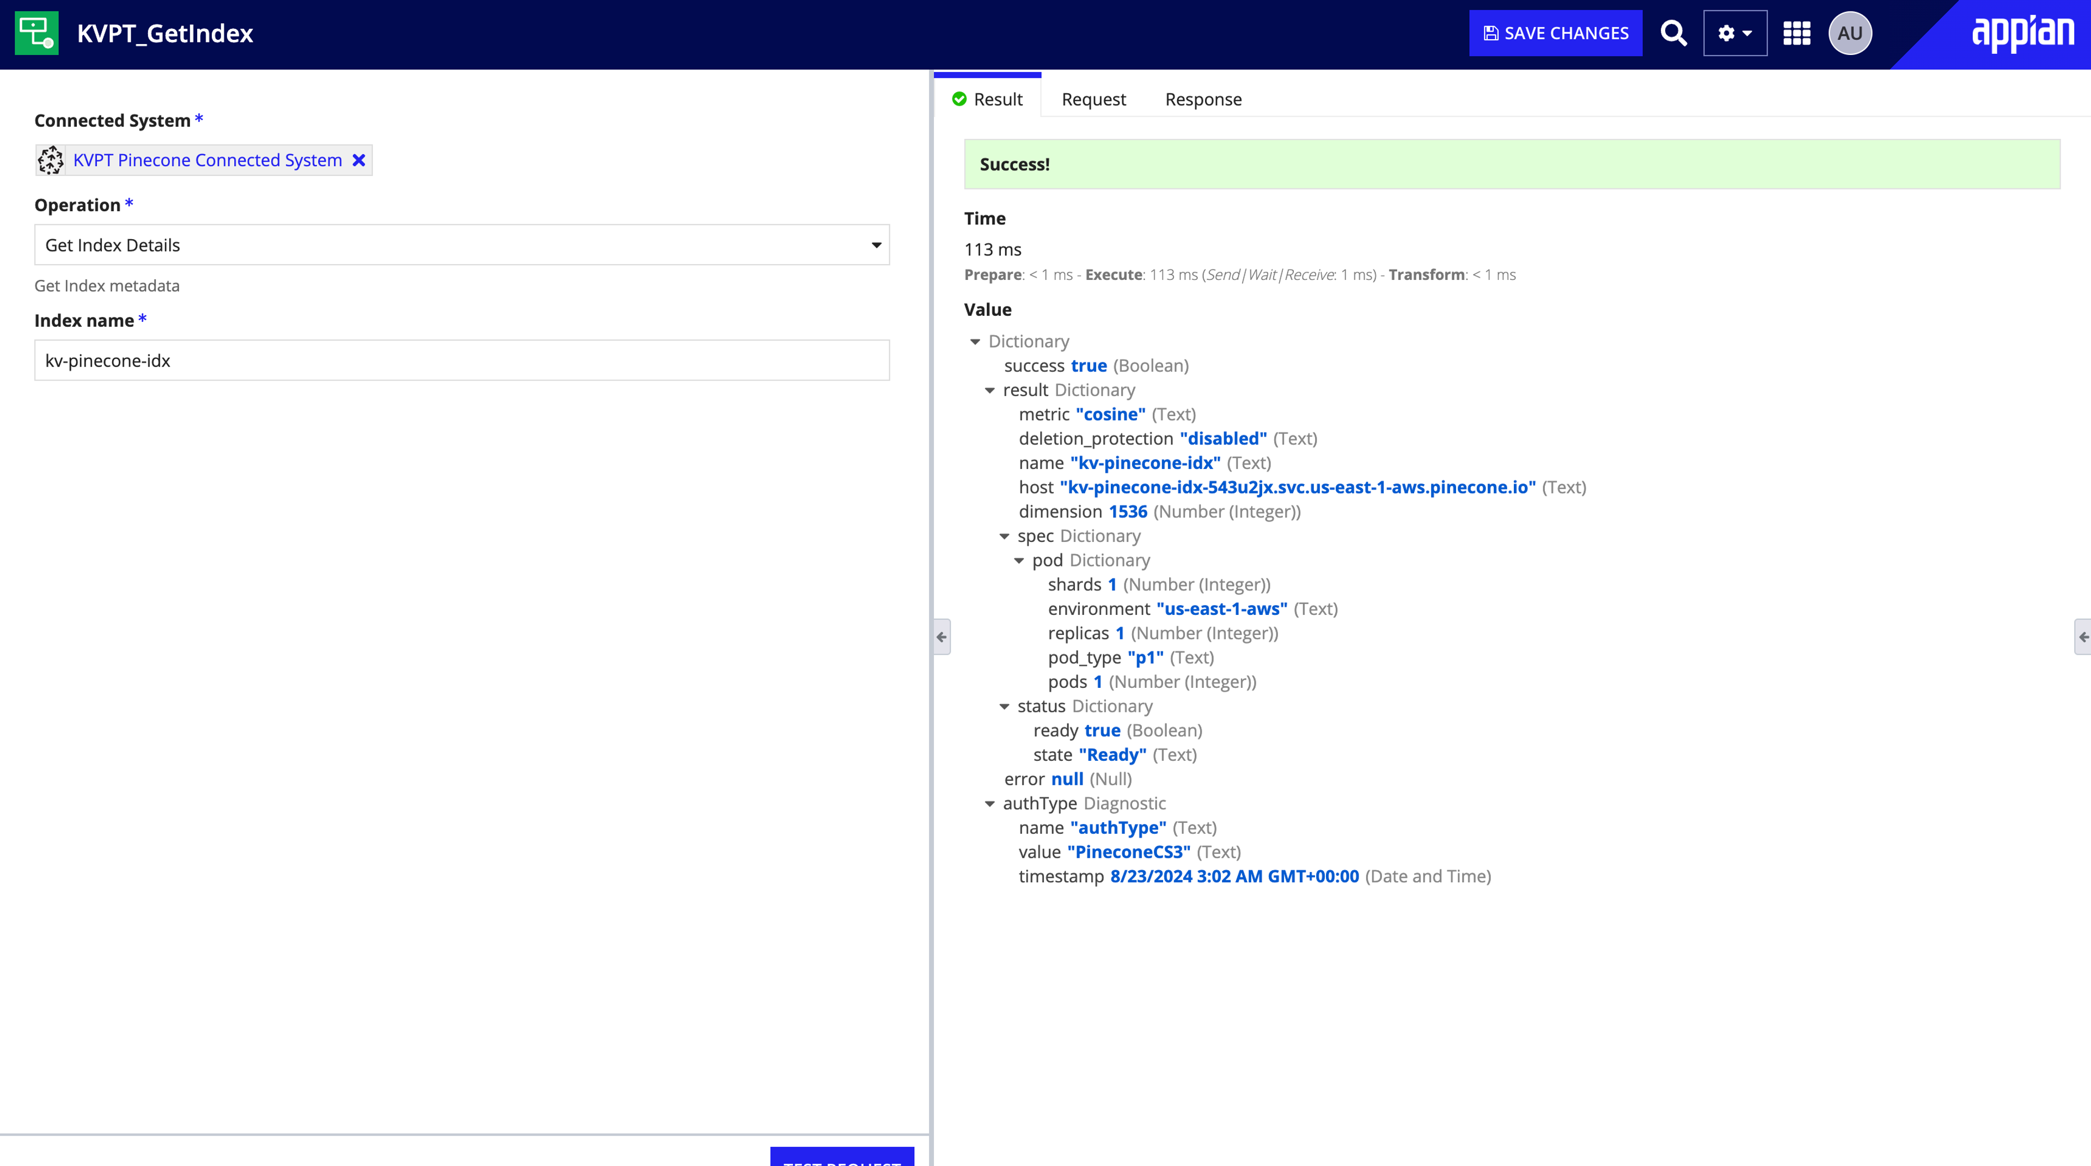
Task: Collapse the result Dictionary node
Action: click(x=989, y=390)
